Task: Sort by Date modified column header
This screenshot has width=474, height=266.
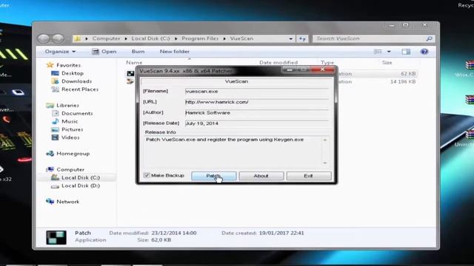Action: (278, 62)
